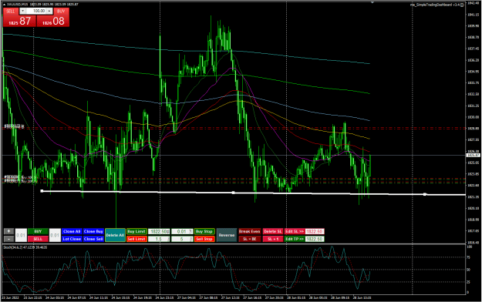Click the 0.01 pending lot field
This screenshot has width=482, height=302.
click(x=182, y=231)
